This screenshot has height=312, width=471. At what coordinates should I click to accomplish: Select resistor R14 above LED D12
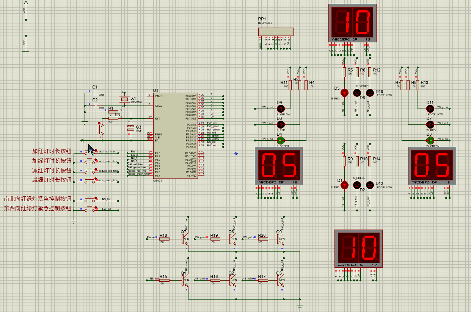tap(370, 161)
